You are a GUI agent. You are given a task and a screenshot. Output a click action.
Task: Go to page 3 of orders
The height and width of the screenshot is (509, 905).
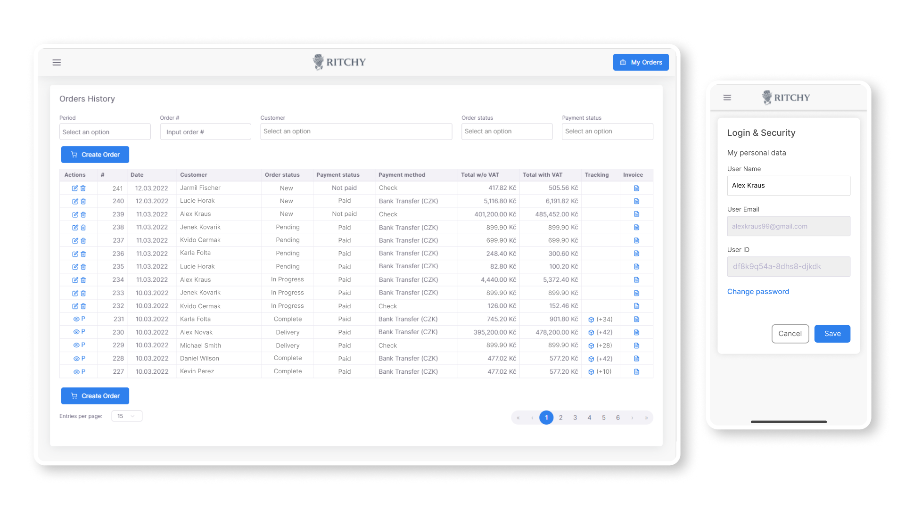click(x=575, y=418)
